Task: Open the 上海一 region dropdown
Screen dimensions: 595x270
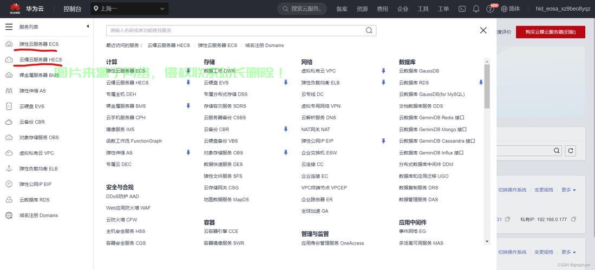Action: [129, 9]
